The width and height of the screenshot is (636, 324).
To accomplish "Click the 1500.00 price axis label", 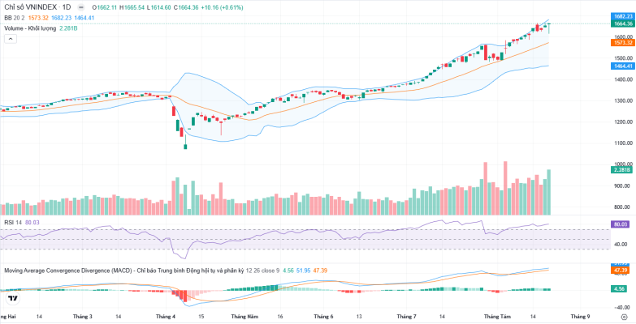I will 623,58.
